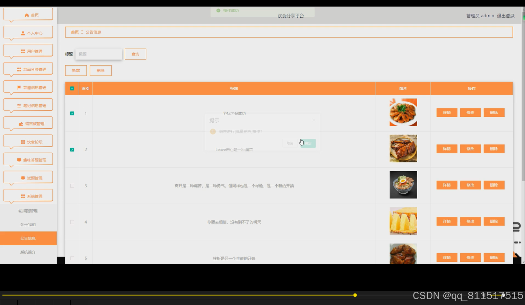Click 修改 for row 5 挫折是另一个生命的开端
525x305 pixels.
click(x=470, y=258)
